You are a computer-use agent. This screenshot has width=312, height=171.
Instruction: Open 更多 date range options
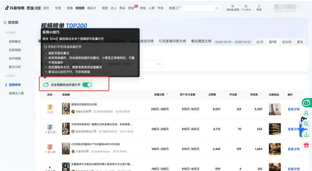click(x=300, y=42)
